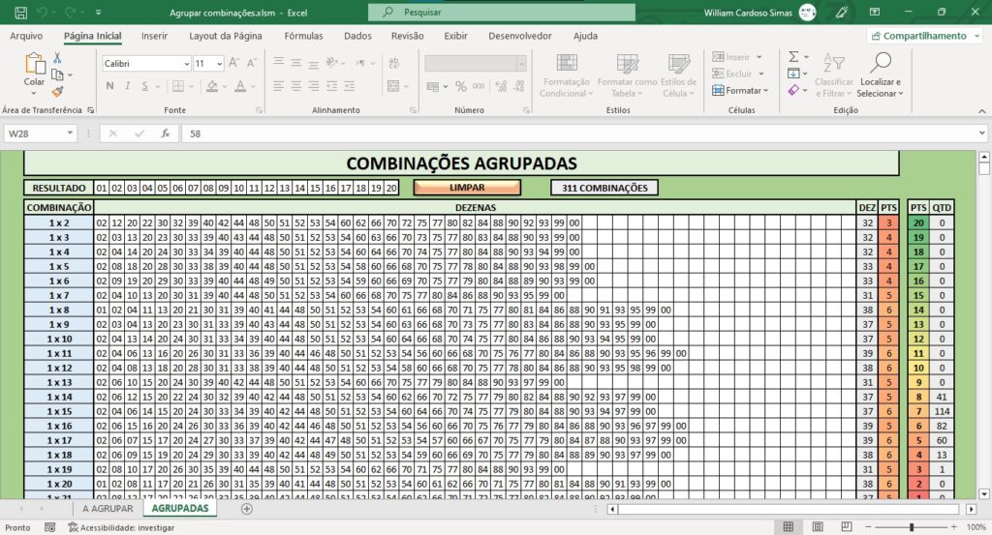992x535 pixels.
Task: Open the font size 11 dropdown
Action: 219,63
